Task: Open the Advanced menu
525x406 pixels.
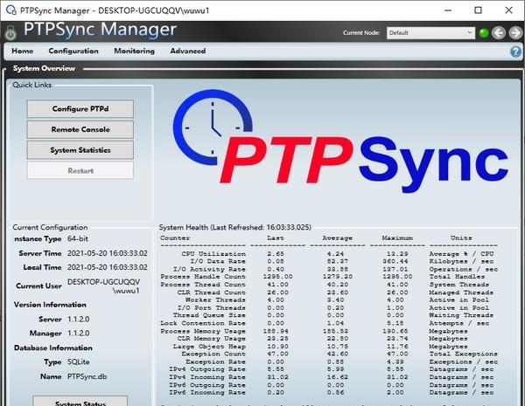Action: tap(188, 52)
